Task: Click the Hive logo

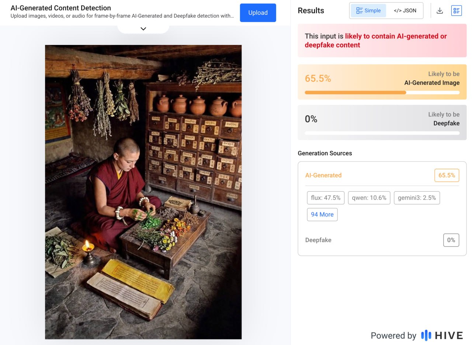Action: tap(442, 335)
